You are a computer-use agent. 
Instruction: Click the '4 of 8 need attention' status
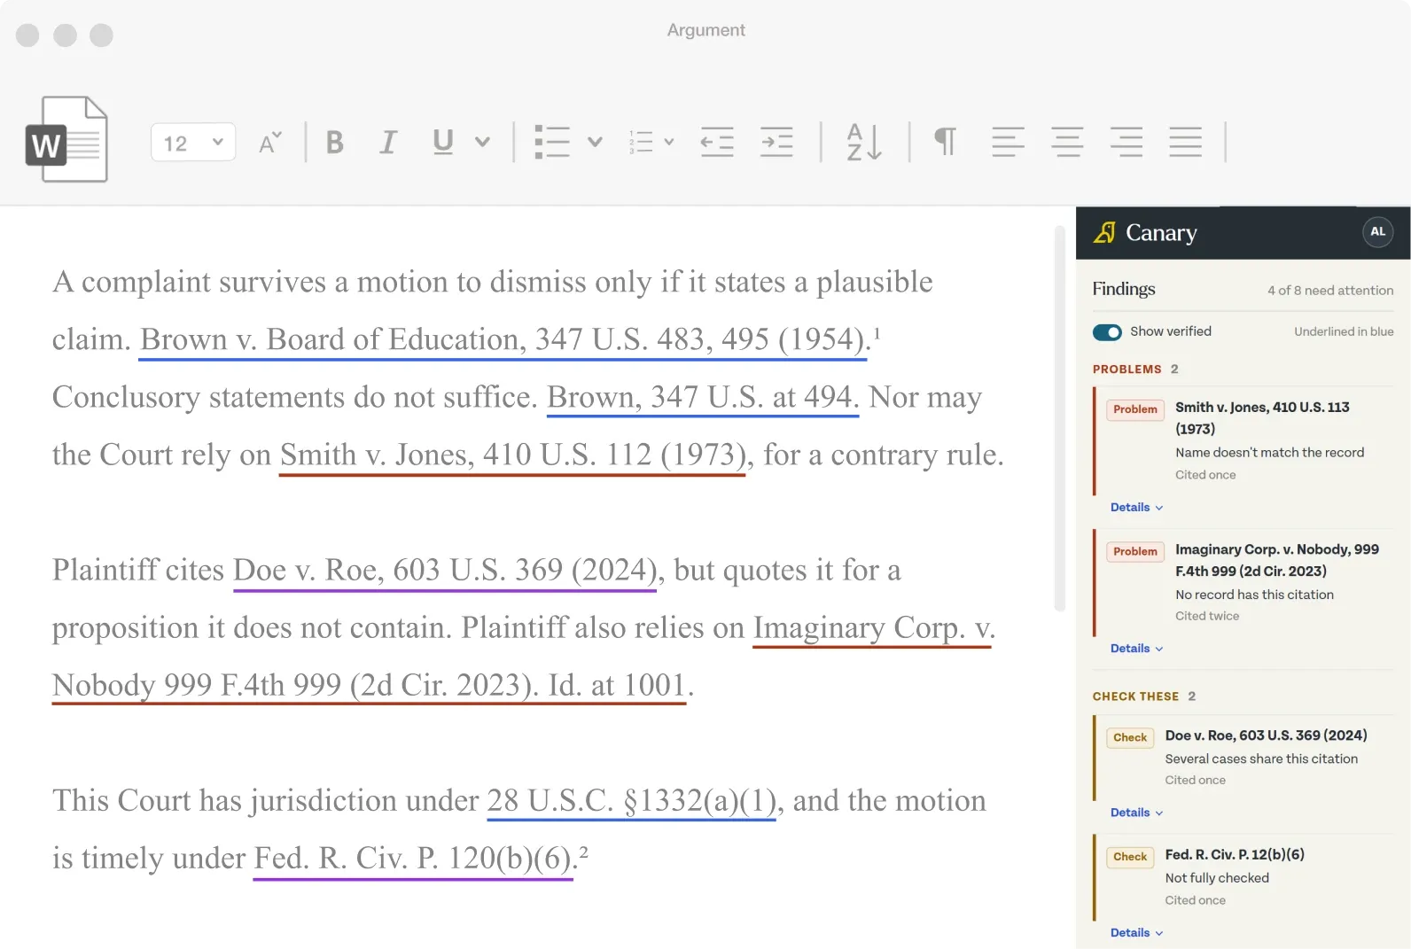pos(1330,291)
